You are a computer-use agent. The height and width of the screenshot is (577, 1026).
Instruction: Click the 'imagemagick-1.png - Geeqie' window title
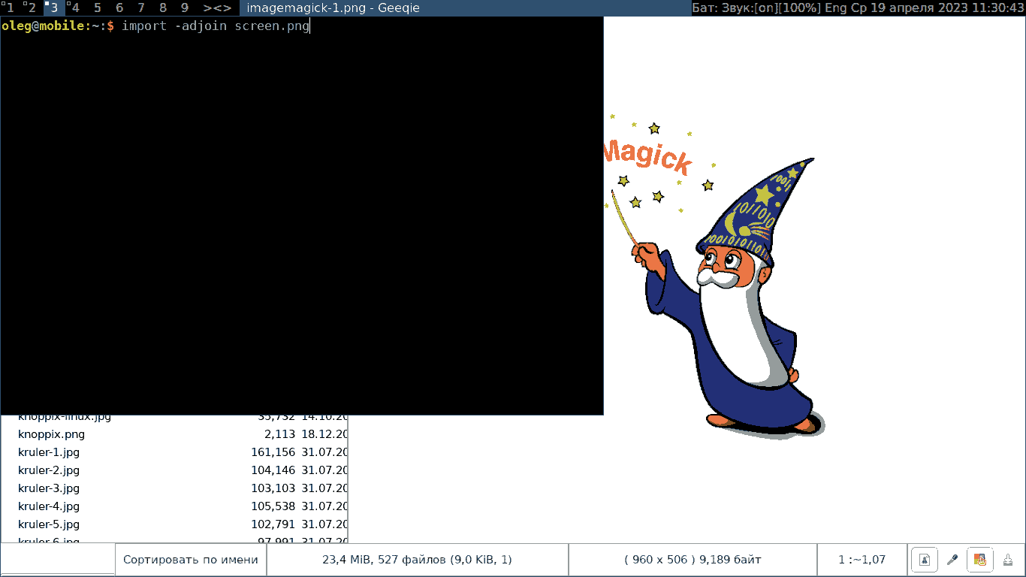tap(333, 8)
